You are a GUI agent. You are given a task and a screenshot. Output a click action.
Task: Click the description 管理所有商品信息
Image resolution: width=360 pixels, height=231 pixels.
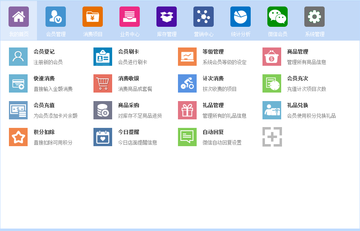(x=306, y=63)
